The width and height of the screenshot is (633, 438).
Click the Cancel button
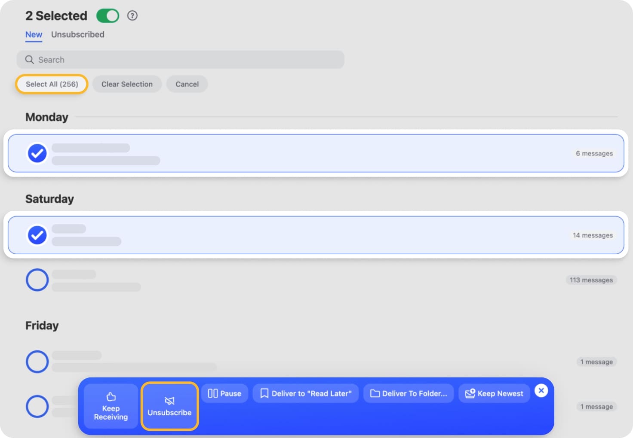click(x=187, y=84)
